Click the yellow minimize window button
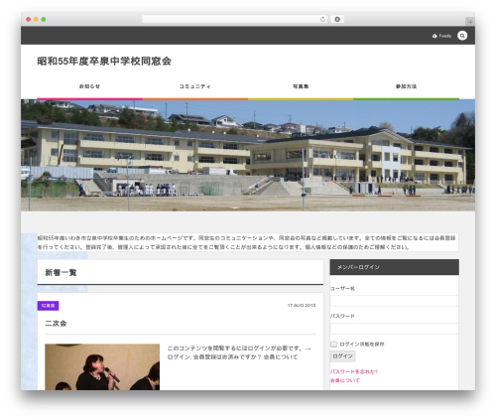This screenshot has height=420, width=496. pyautogui.click(x=36, y=19)
